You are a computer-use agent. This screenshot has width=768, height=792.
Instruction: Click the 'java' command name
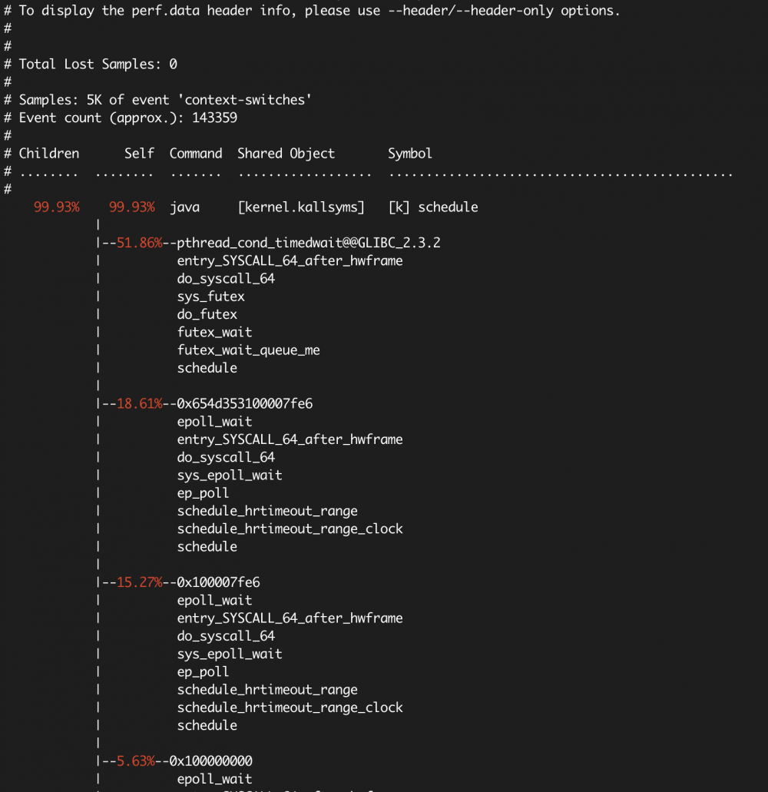184,207
